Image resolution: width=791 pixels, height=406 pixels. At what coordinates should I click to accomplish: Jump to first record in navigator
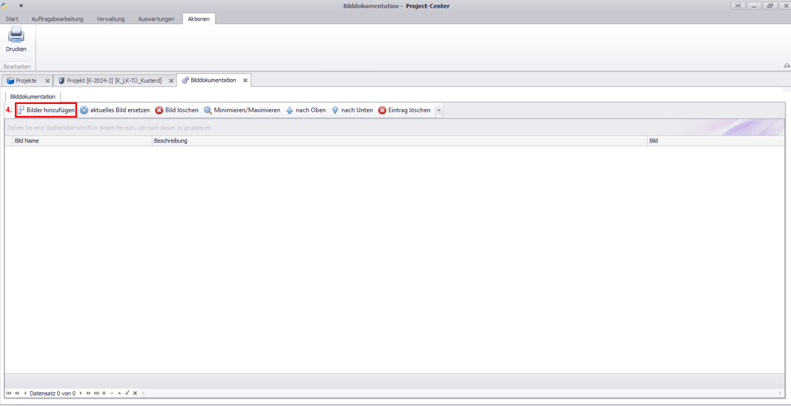(9, 393)
